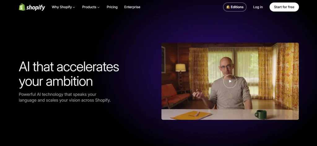Click the orange sofa in the video preview
Image resolution: width=317 pixels, height=146 pixels.
174,95
